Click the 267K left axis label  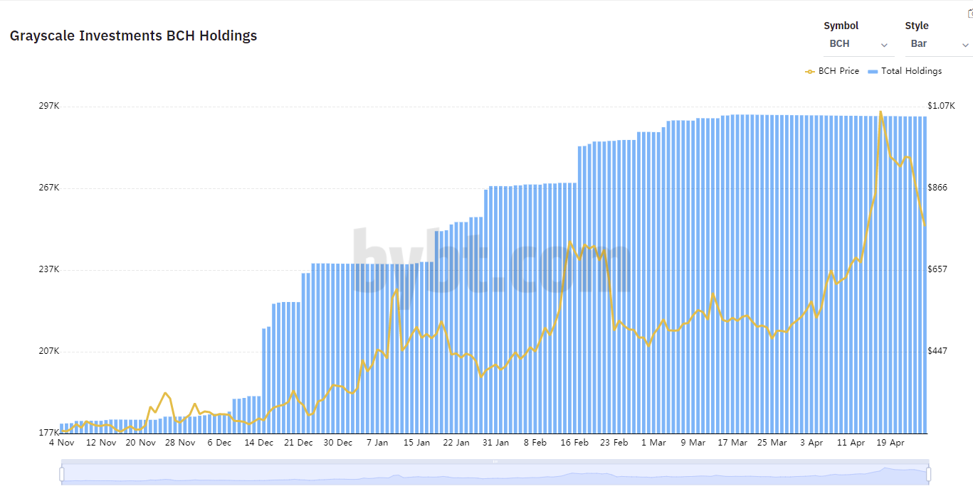click(48, 188)
